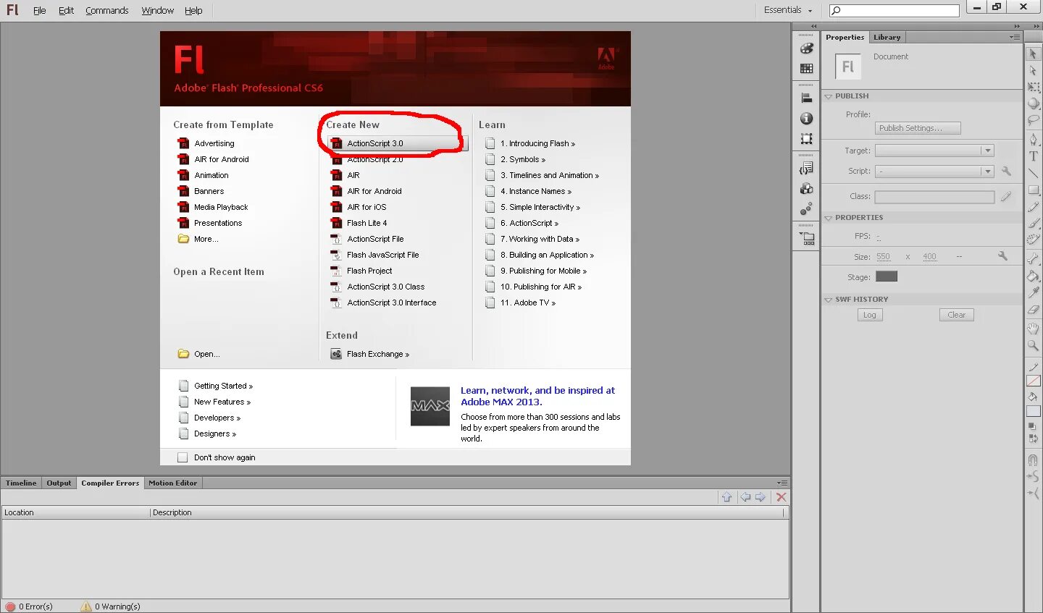
Task: Select the Line tool
Action: pyautogui.click(x=1034, y=173)
